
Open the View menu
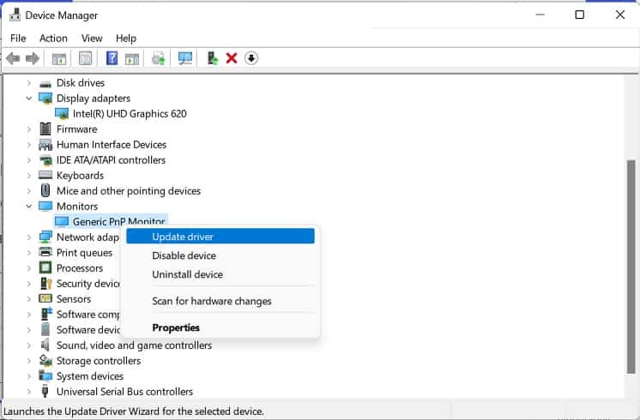(92, 38)
